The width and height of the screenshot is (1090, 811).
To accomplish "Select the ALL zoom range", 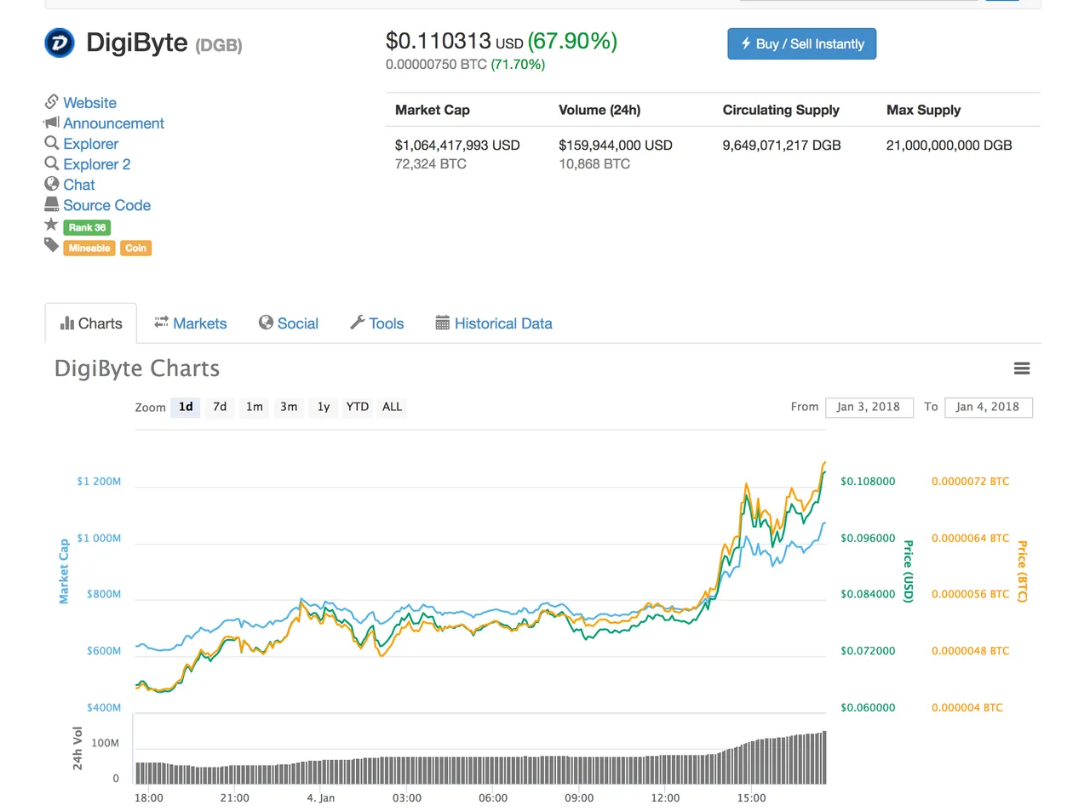I will coord(392,407).
